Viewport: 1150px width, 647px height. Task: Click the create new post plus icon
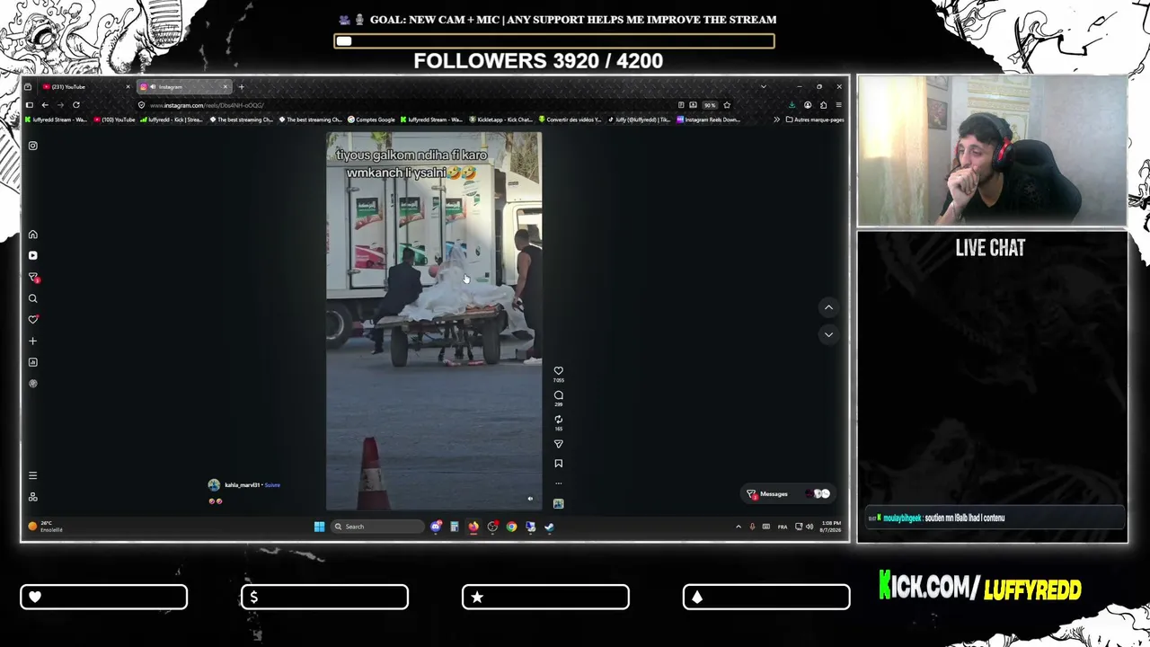33,341
